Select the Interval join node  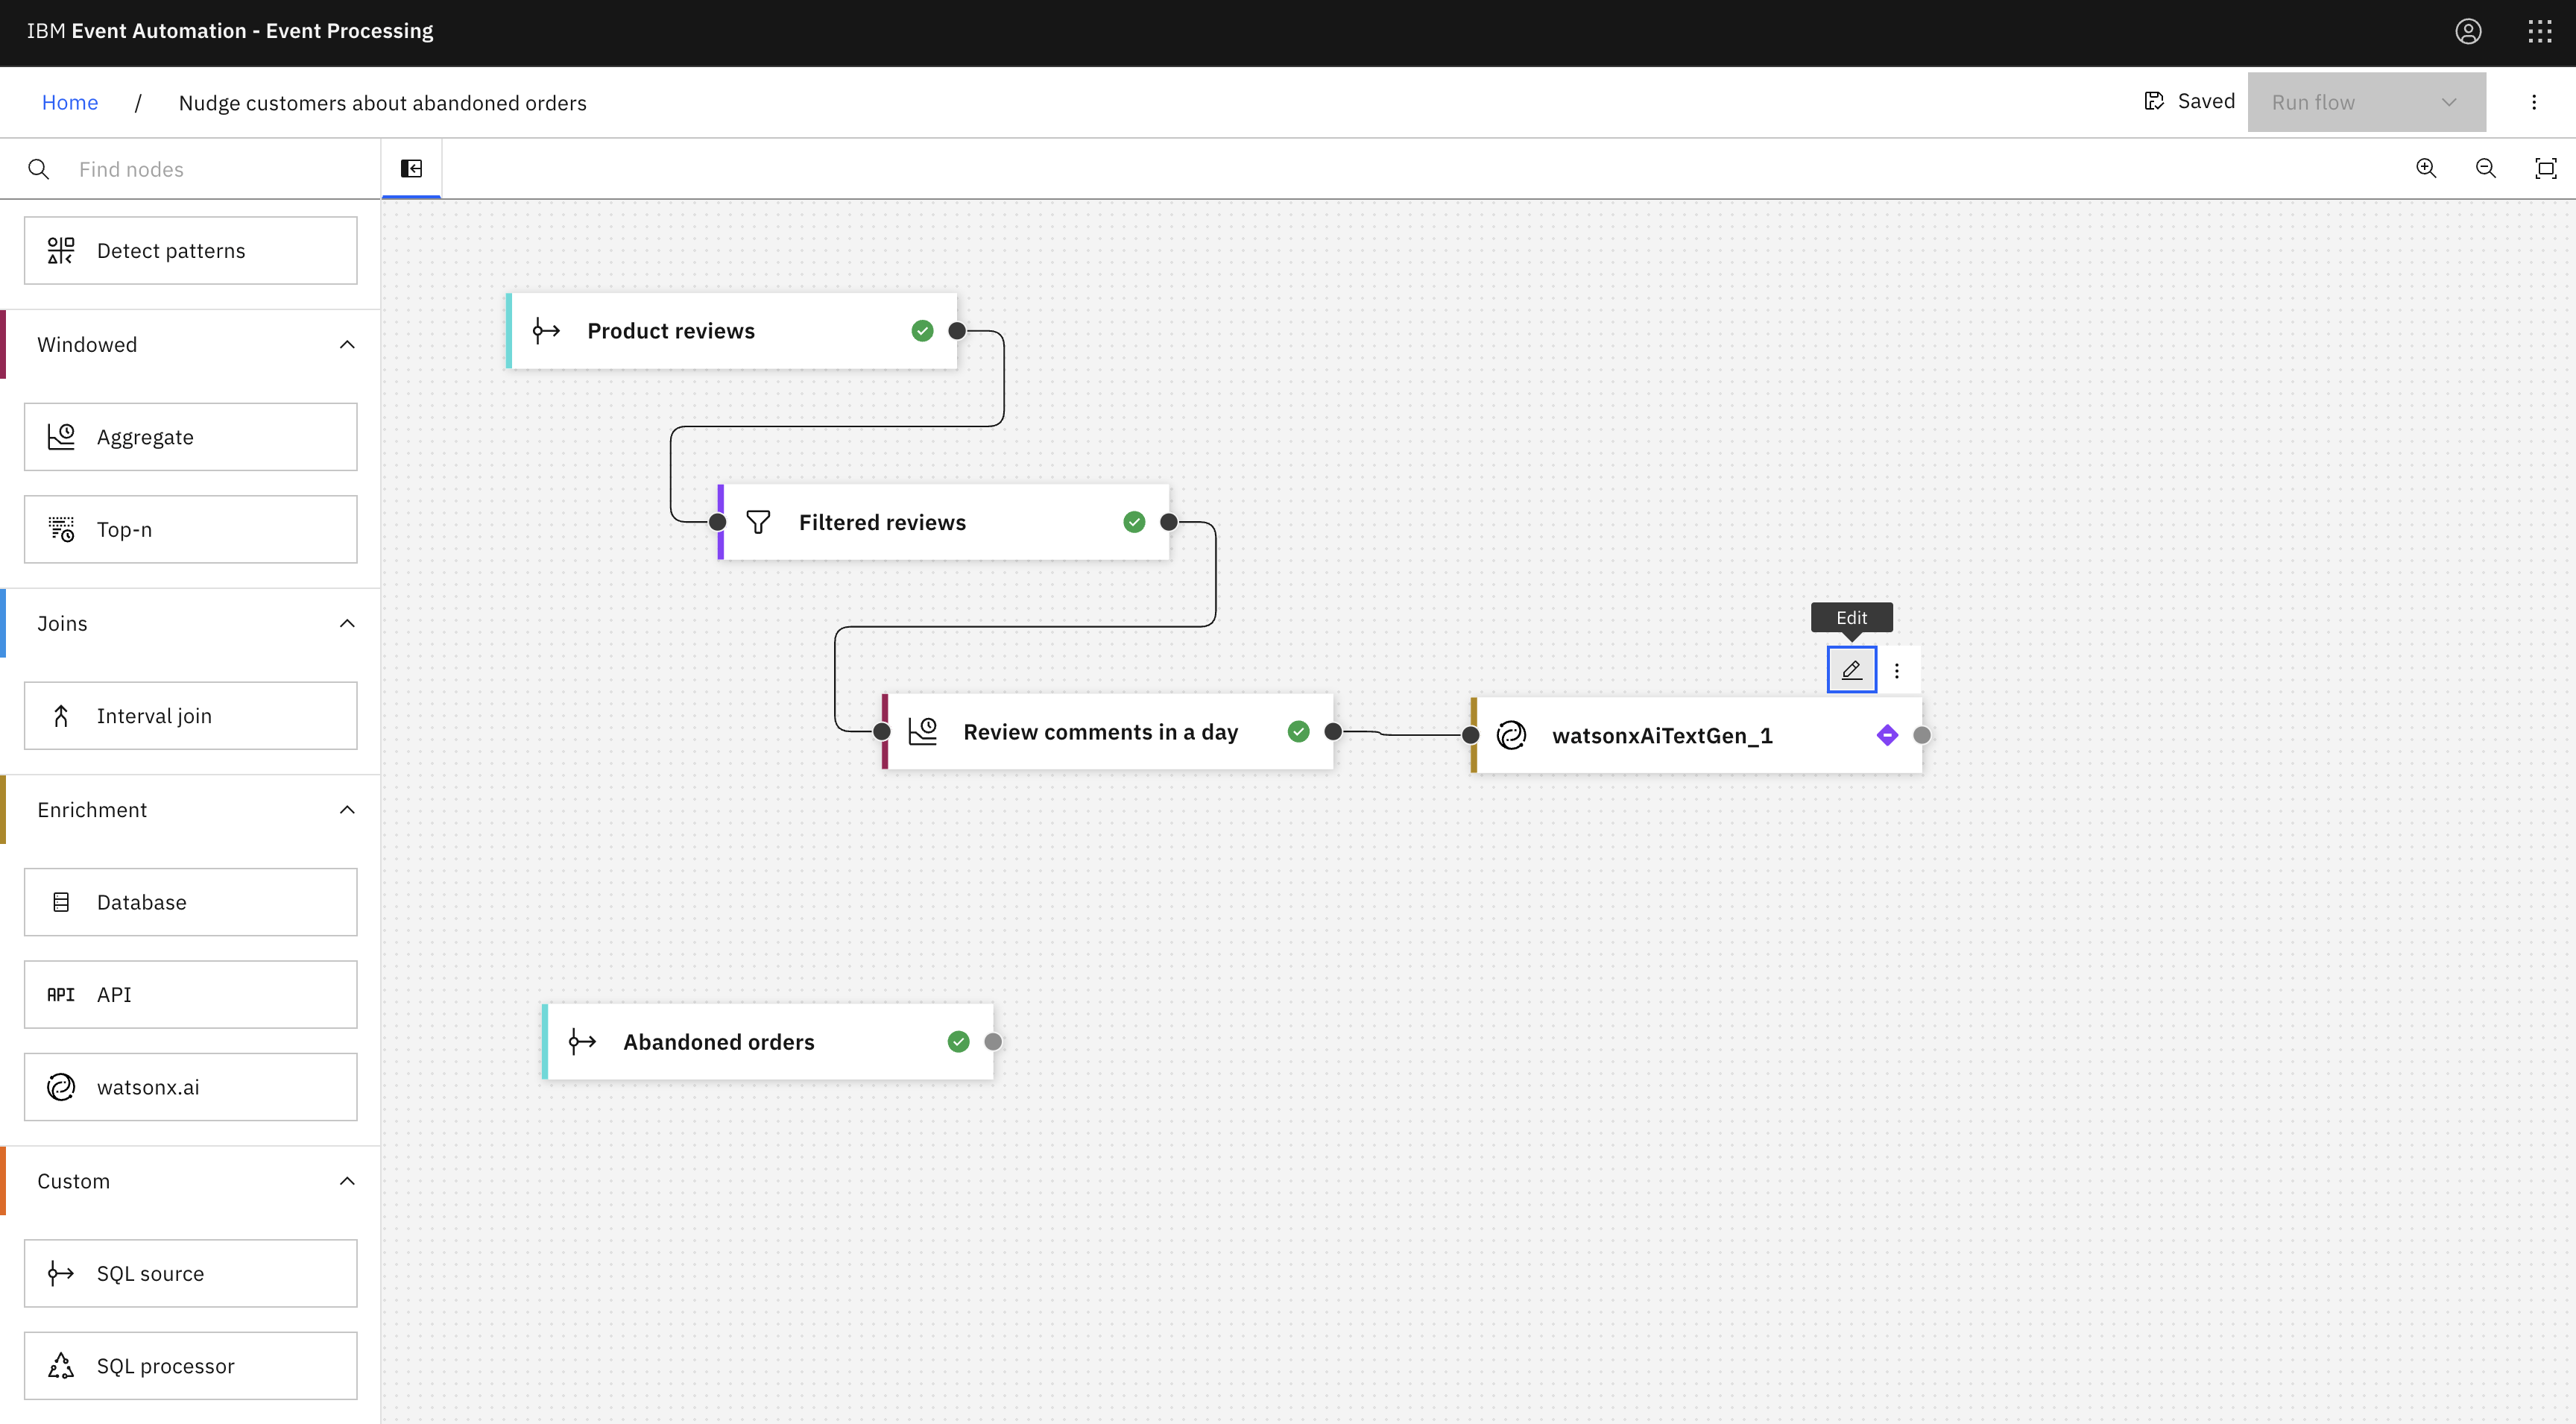point(190,716)
